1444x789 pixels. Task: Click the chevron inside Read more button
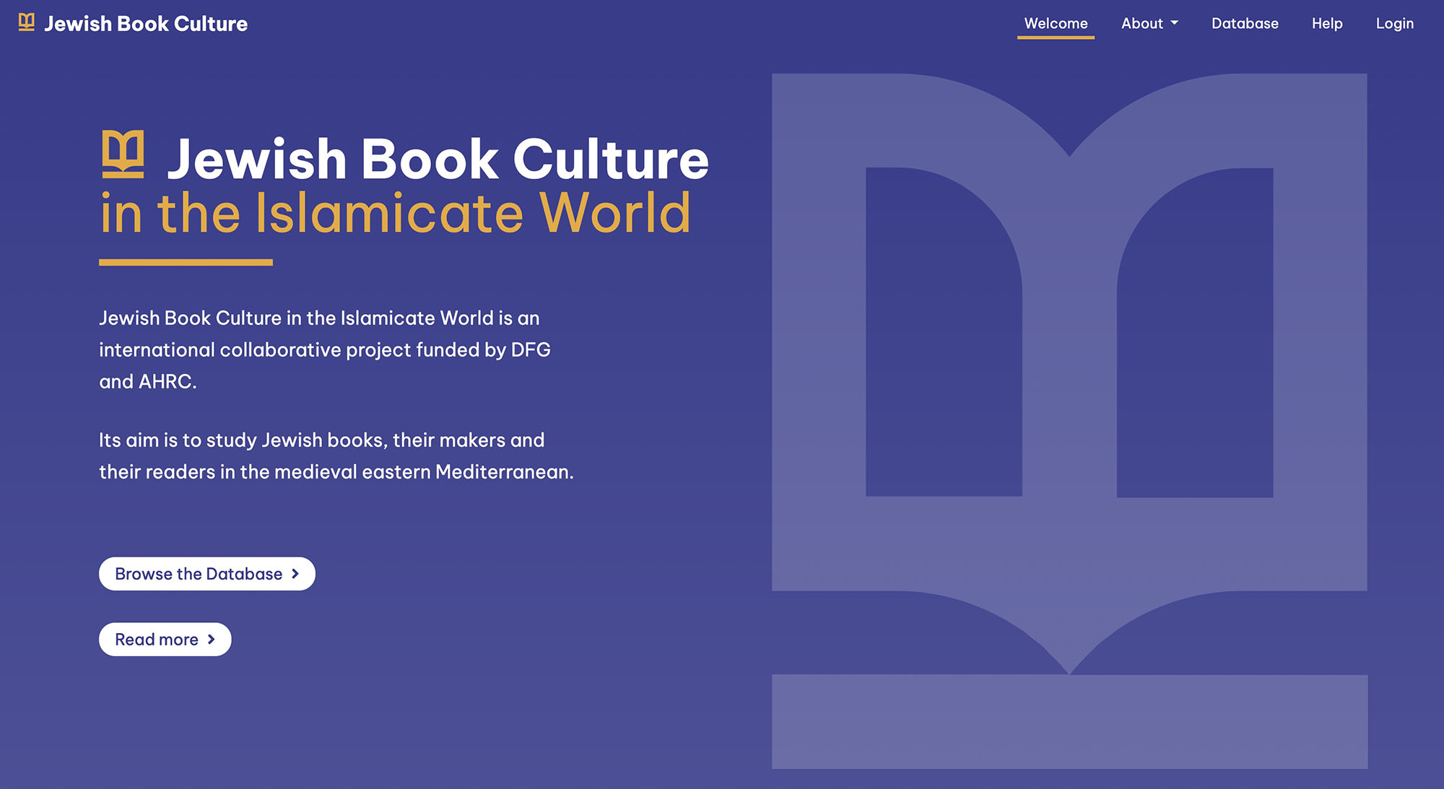point(211,640)
